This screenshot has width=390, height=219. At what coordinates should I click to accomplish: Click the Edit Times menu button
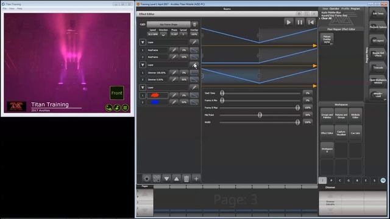click(378, 13)
